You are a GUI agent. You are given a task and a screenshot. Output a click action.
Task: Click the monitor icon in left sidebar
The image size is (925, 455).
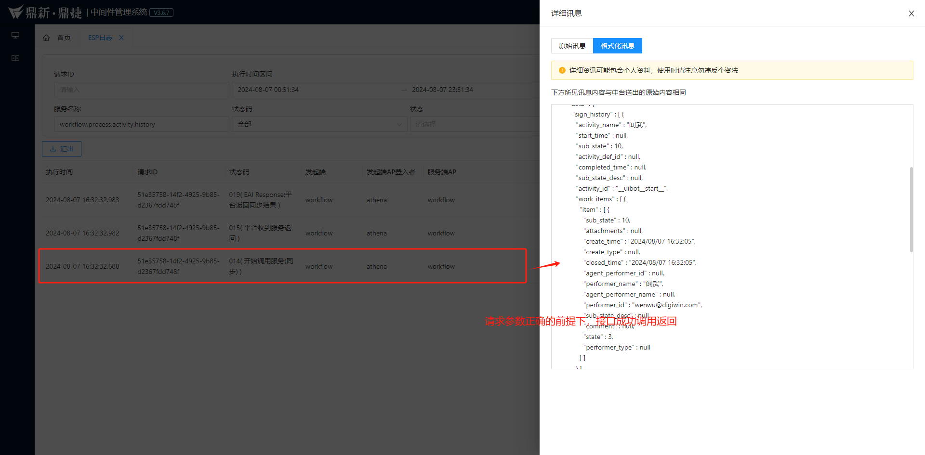[15, 35]
